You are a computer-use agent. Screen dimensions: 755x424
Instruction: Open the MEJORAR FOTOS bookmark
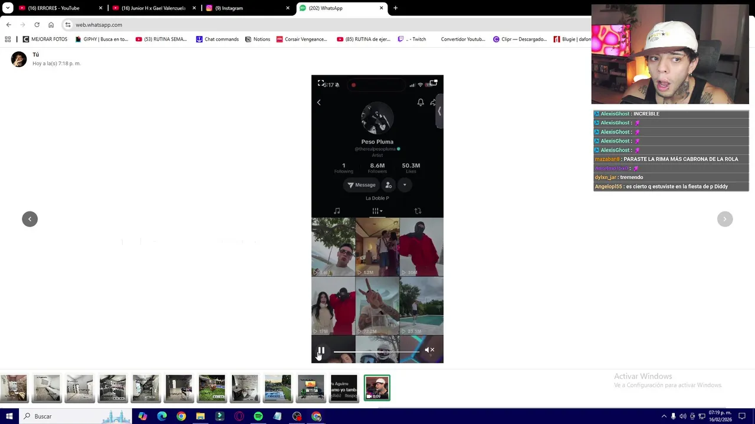[45, 39]
